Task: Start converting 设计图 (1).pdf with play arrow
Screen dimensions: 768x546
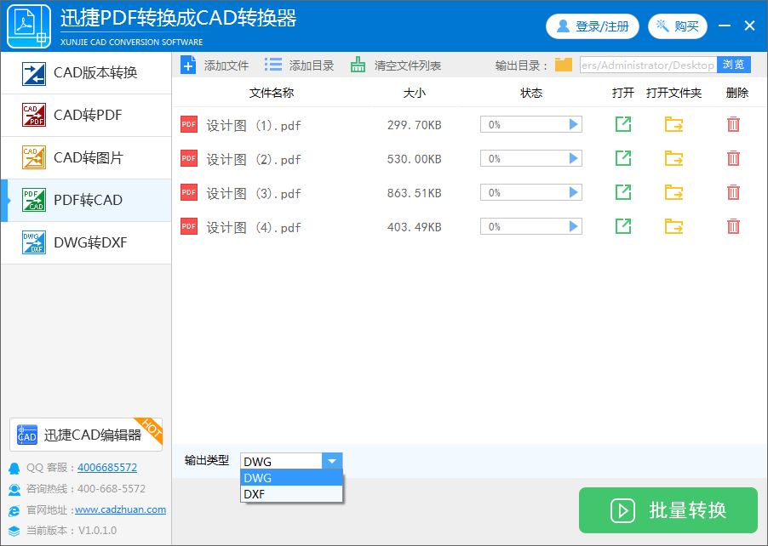Action: 574,125
